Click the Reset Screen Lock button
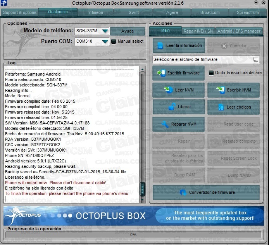This screenshot has width=269, height=245. 233,158
